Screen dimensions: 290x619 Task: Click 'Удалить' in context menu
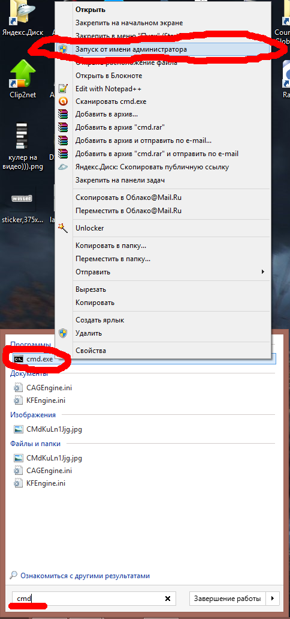coord(163,333)
